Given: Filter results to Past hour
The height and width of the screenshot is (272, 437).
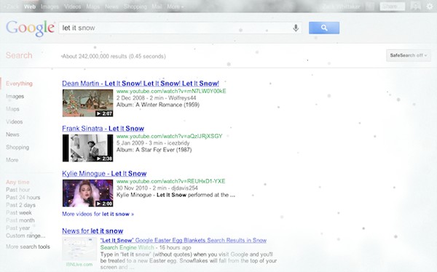Looking at the screenshot, I should coord(17,190).
